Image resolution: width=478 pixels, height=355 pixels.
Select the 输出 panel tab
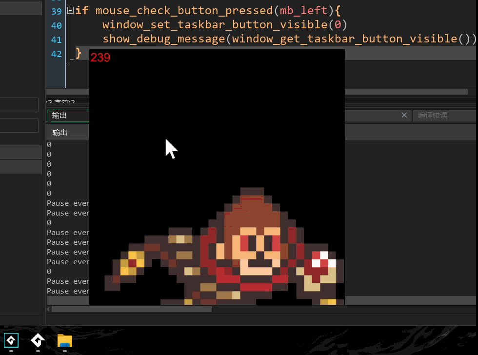click(68, 116)
